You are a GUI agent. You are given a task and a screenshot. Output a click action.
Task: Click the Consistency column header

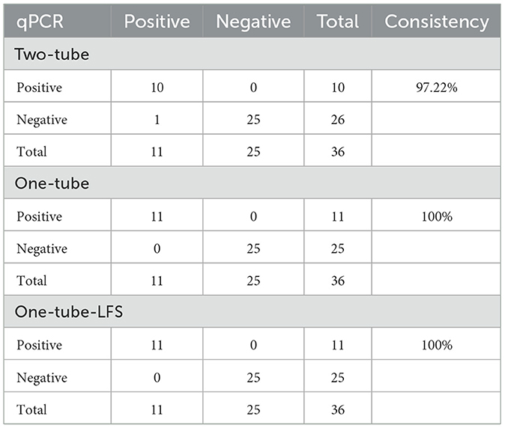[x=436, y=22]
